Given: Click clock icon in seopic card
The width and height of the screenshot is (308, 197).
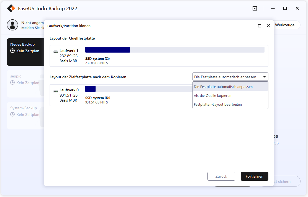Looking at the screenshot, I should pyautogui.click(x=12, y=83).
